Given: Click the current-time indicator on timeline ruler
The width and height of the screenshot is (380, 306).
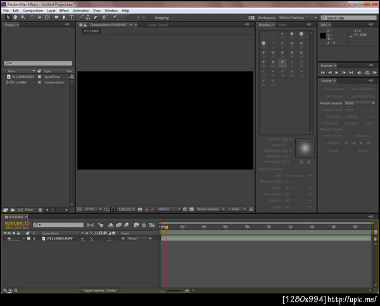Looking at the screenshot, I should (167, 227).
